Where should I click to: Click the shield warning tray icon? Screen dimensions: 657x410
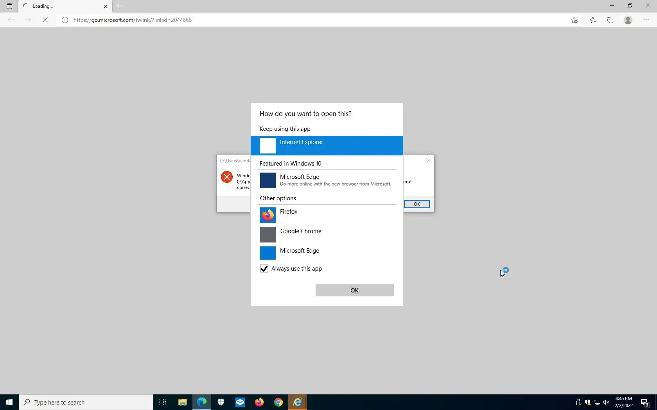[588, 402]
